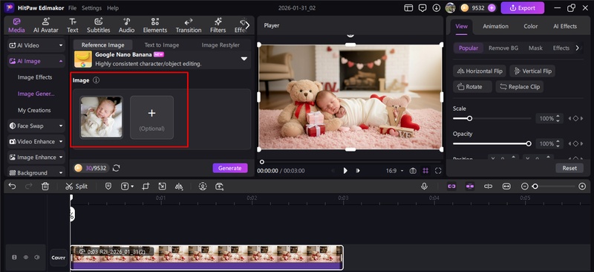Expand the AI Video section
Screen dimensions: 594x272
(36, 45)
